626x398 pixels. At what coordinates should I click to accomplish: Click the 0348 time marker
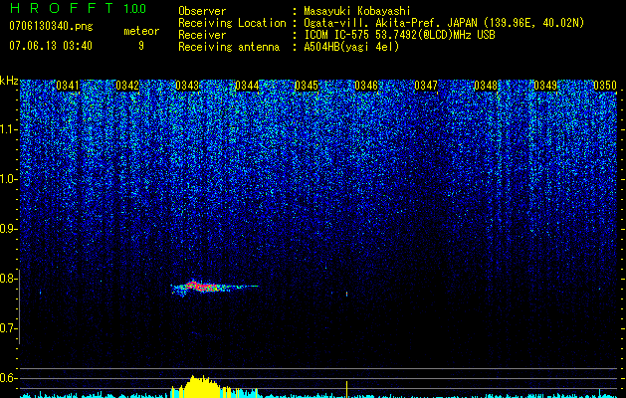coord(486,86)
